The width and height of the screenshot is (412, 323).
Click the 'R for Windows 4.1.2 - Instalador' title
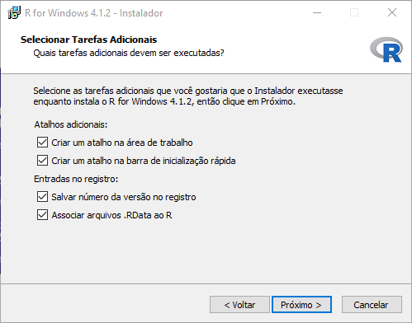pyautogui.click(x=94, y=13)
